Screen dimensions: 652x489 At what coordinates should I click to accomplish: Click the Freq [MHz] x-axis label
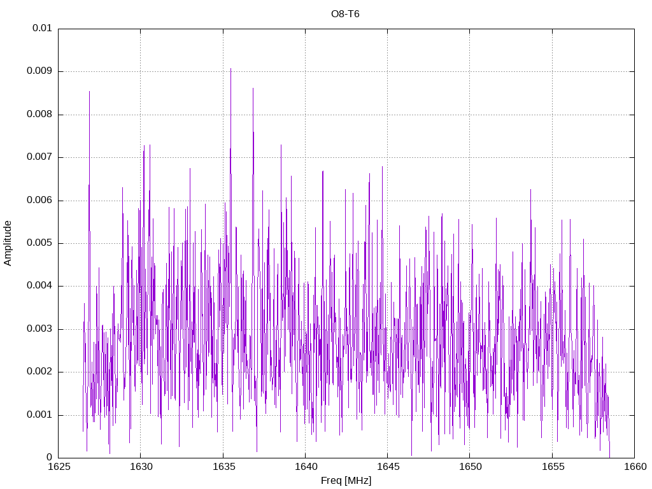pos(346,481)
